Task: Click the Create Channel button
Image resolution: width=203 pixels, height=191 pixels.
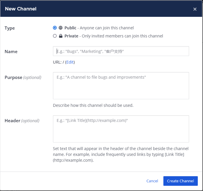Action: (180, 181)
